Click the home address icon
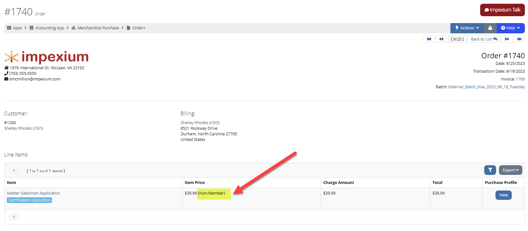Viewport: 528px width, 231px height. click(x=7, y=68)
